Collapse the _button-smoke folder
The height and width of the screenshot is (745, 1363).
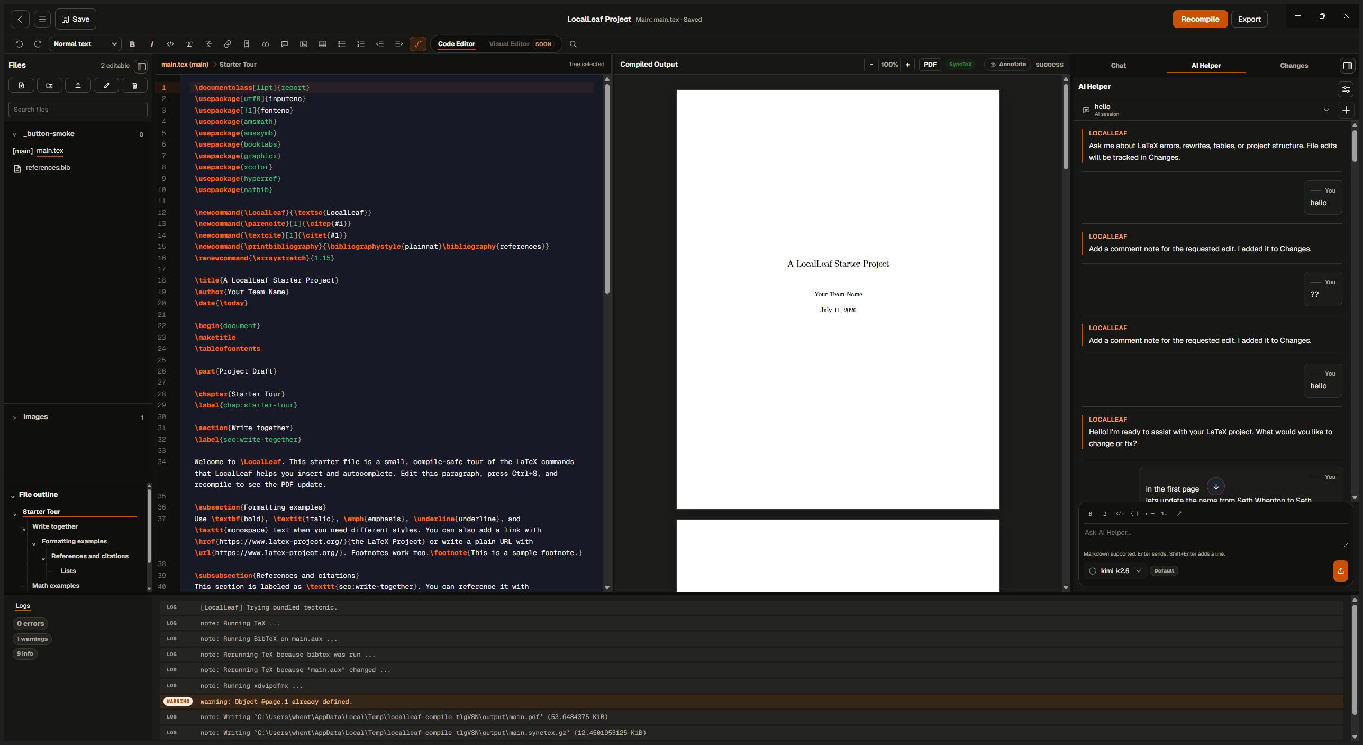pyautogui.click(x=14, y=134)
